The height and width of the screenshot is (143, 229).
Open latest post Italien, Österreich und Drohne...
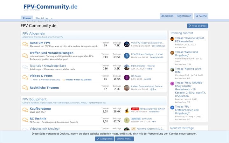pyautogui.click(x=148, y=86)
